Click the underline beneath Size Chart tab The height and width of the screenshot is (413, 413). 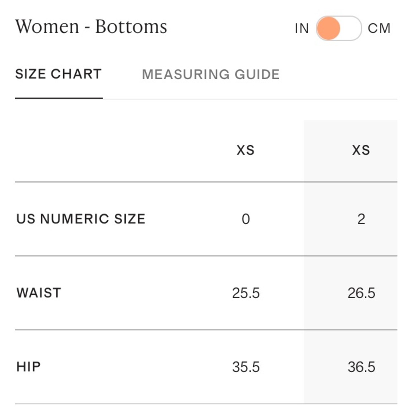[59, 98]
